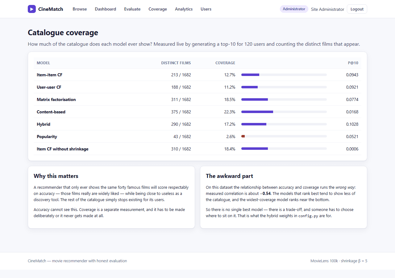Screen dimensions: 395x278
Task: Click the 18.4% coverage value
Action: [230, 149]
